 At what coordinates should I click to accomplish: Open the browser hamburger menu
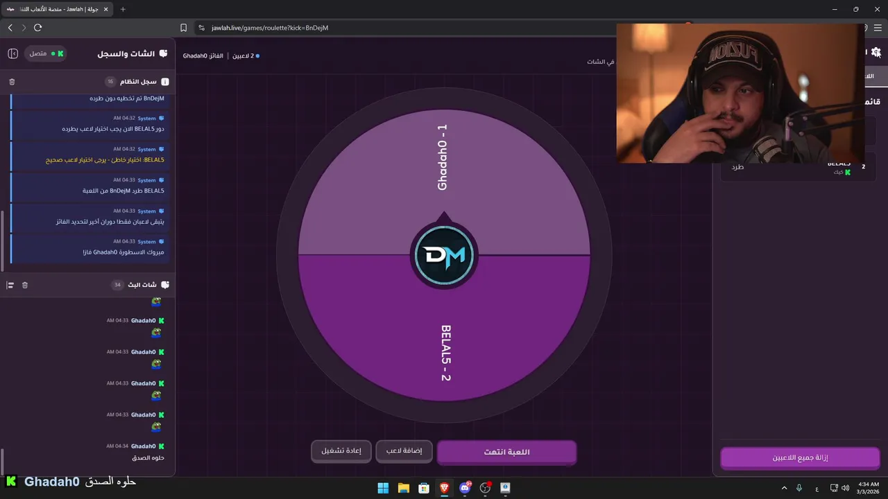point(878,28)
